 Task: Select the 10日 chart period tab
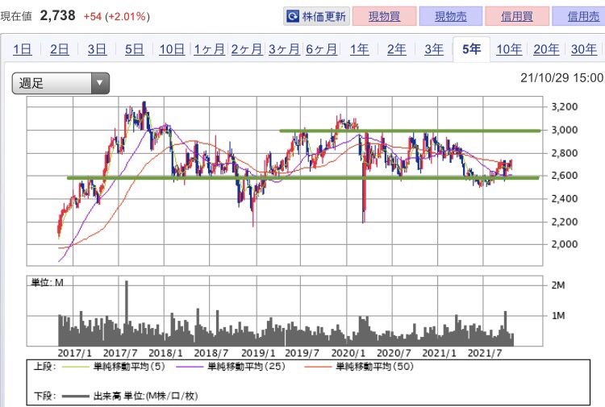tap(172, 49)
